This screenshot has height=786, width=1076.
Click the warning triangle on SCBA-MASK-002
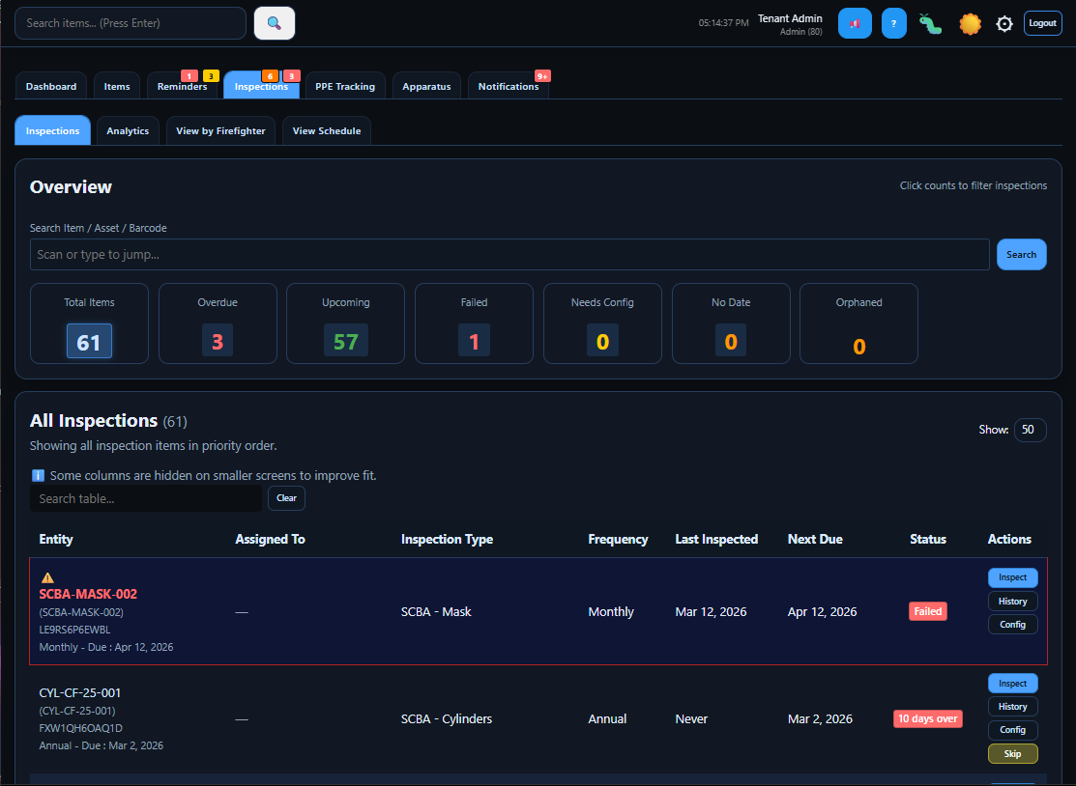pos(47,576)
